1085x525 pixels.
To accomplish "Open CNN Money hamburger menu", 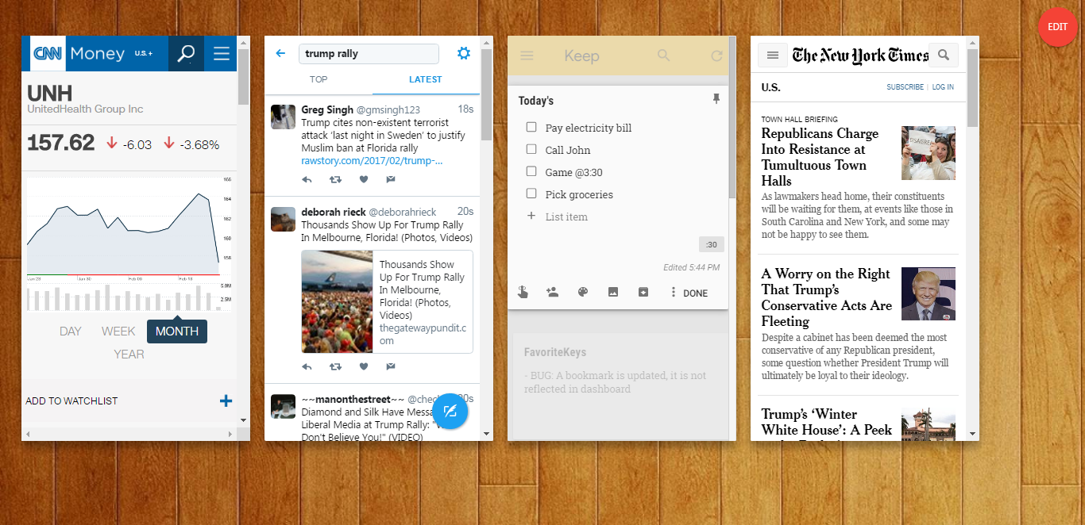I will pyautogui.click(x=221, y=54).
